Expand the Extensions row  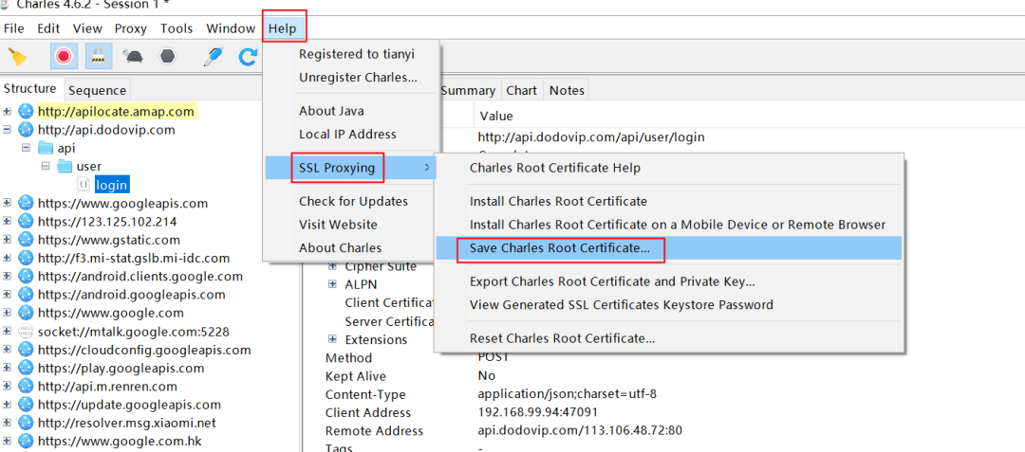click(333, 339)
